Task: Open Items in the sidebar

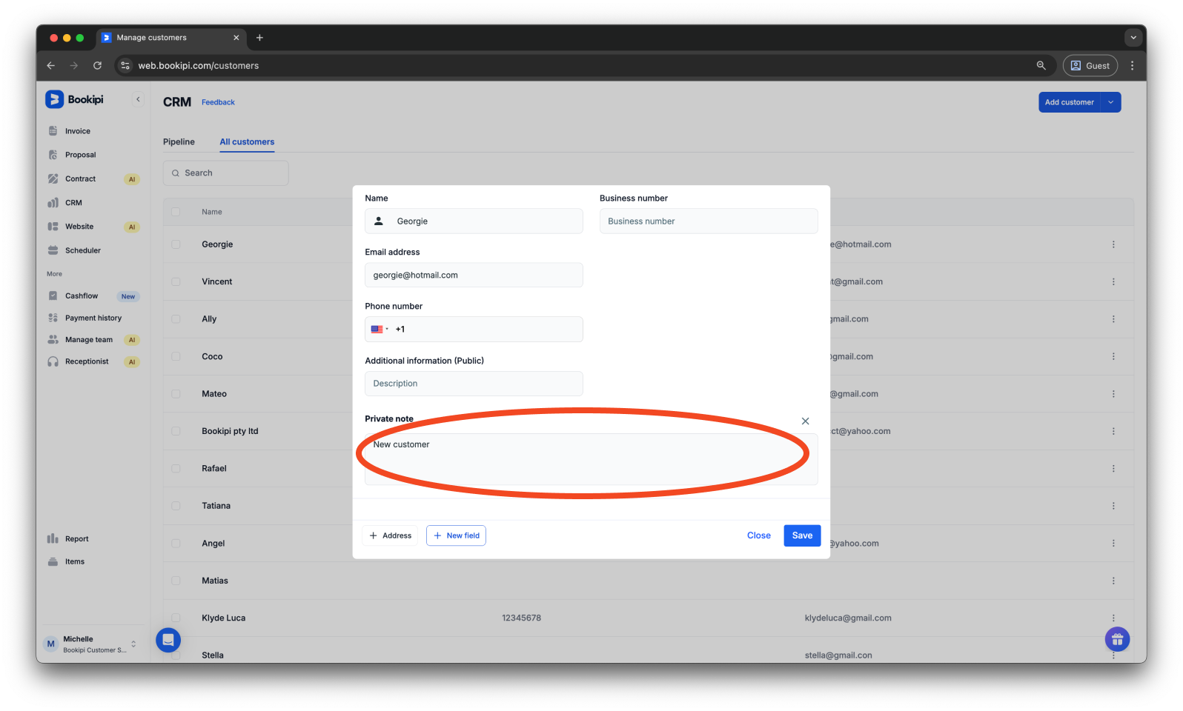Action: [75, 561]
